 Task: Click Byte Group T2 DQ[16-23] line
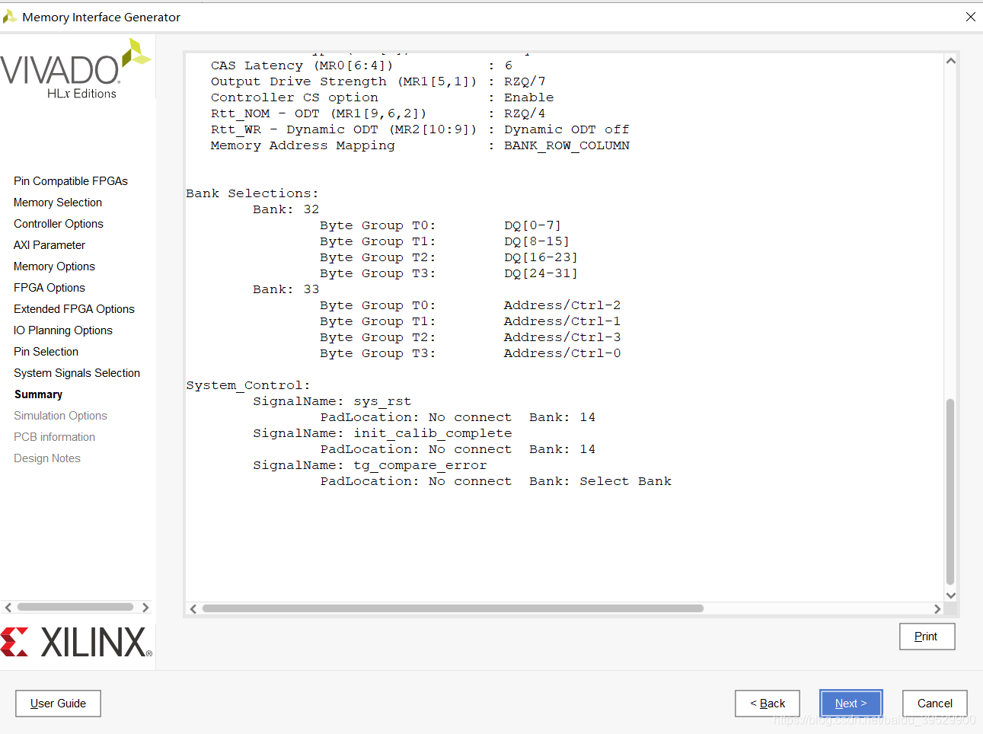[x=448, y=257]
